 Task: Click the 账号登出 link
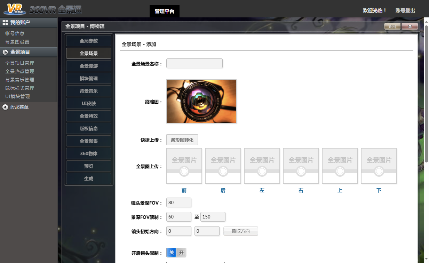(405, 11)
